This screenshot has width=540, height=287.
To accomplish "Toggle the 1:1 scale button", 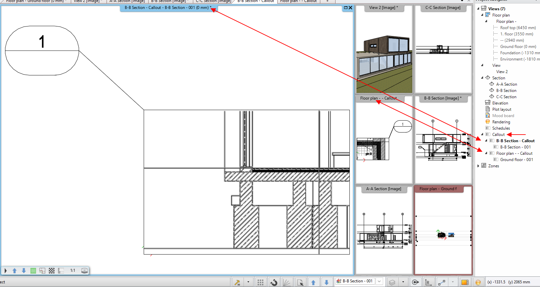I will pos(72,270).
